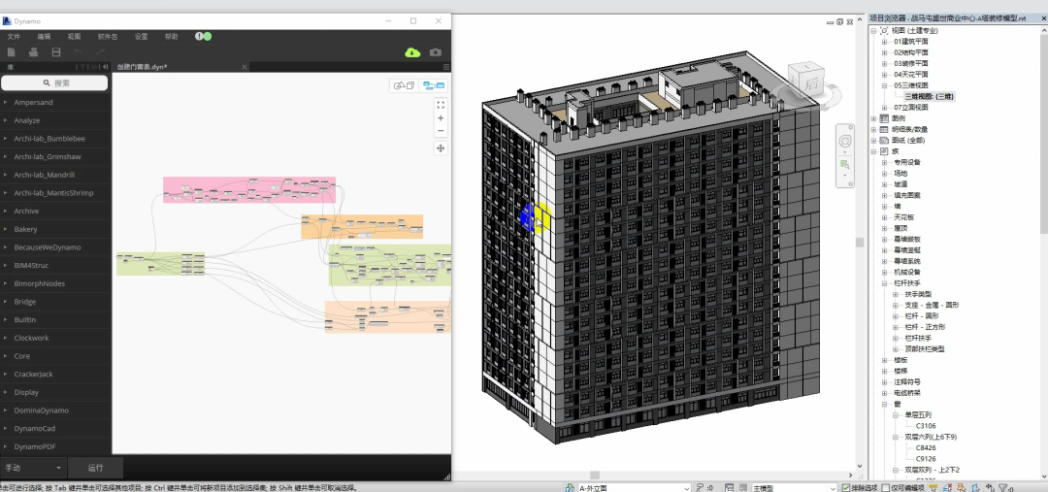The image size is (1048, 492).
Task: Select the 三维视图: {三维} tree item
Action: 930,96
